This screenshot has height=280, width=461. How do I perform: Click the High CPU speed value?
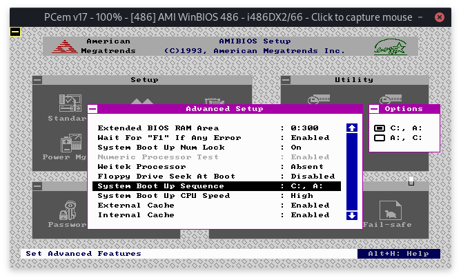point(302,196)
